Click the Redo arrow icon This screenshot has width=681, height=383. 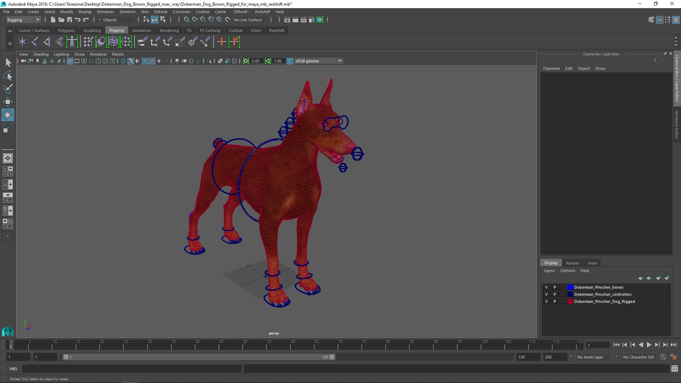point(86,20)
